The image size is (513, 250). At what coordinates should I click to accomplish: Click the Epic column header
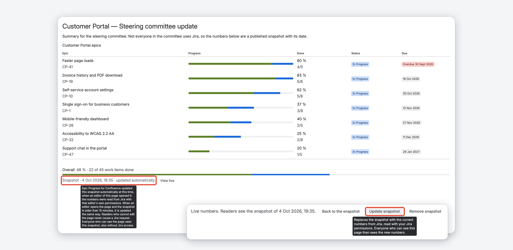click(65, 53)
